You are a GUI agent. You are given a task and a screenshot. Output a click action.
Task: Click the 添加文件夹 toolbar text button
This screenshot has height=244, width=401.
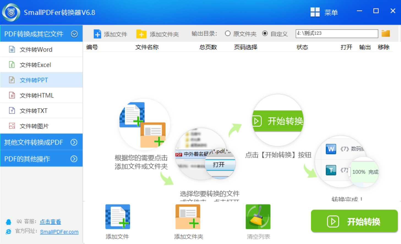[x=164, y=34]
